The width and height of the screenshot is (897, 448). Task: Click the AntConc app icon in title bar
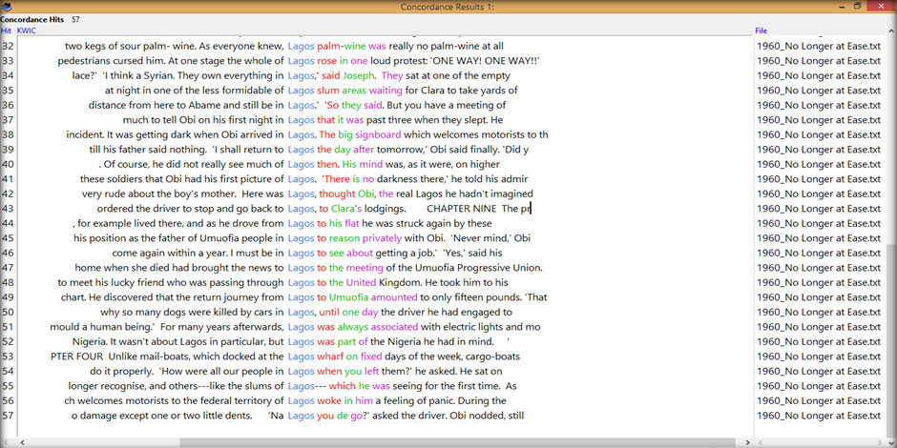click(x=5, y=7)
